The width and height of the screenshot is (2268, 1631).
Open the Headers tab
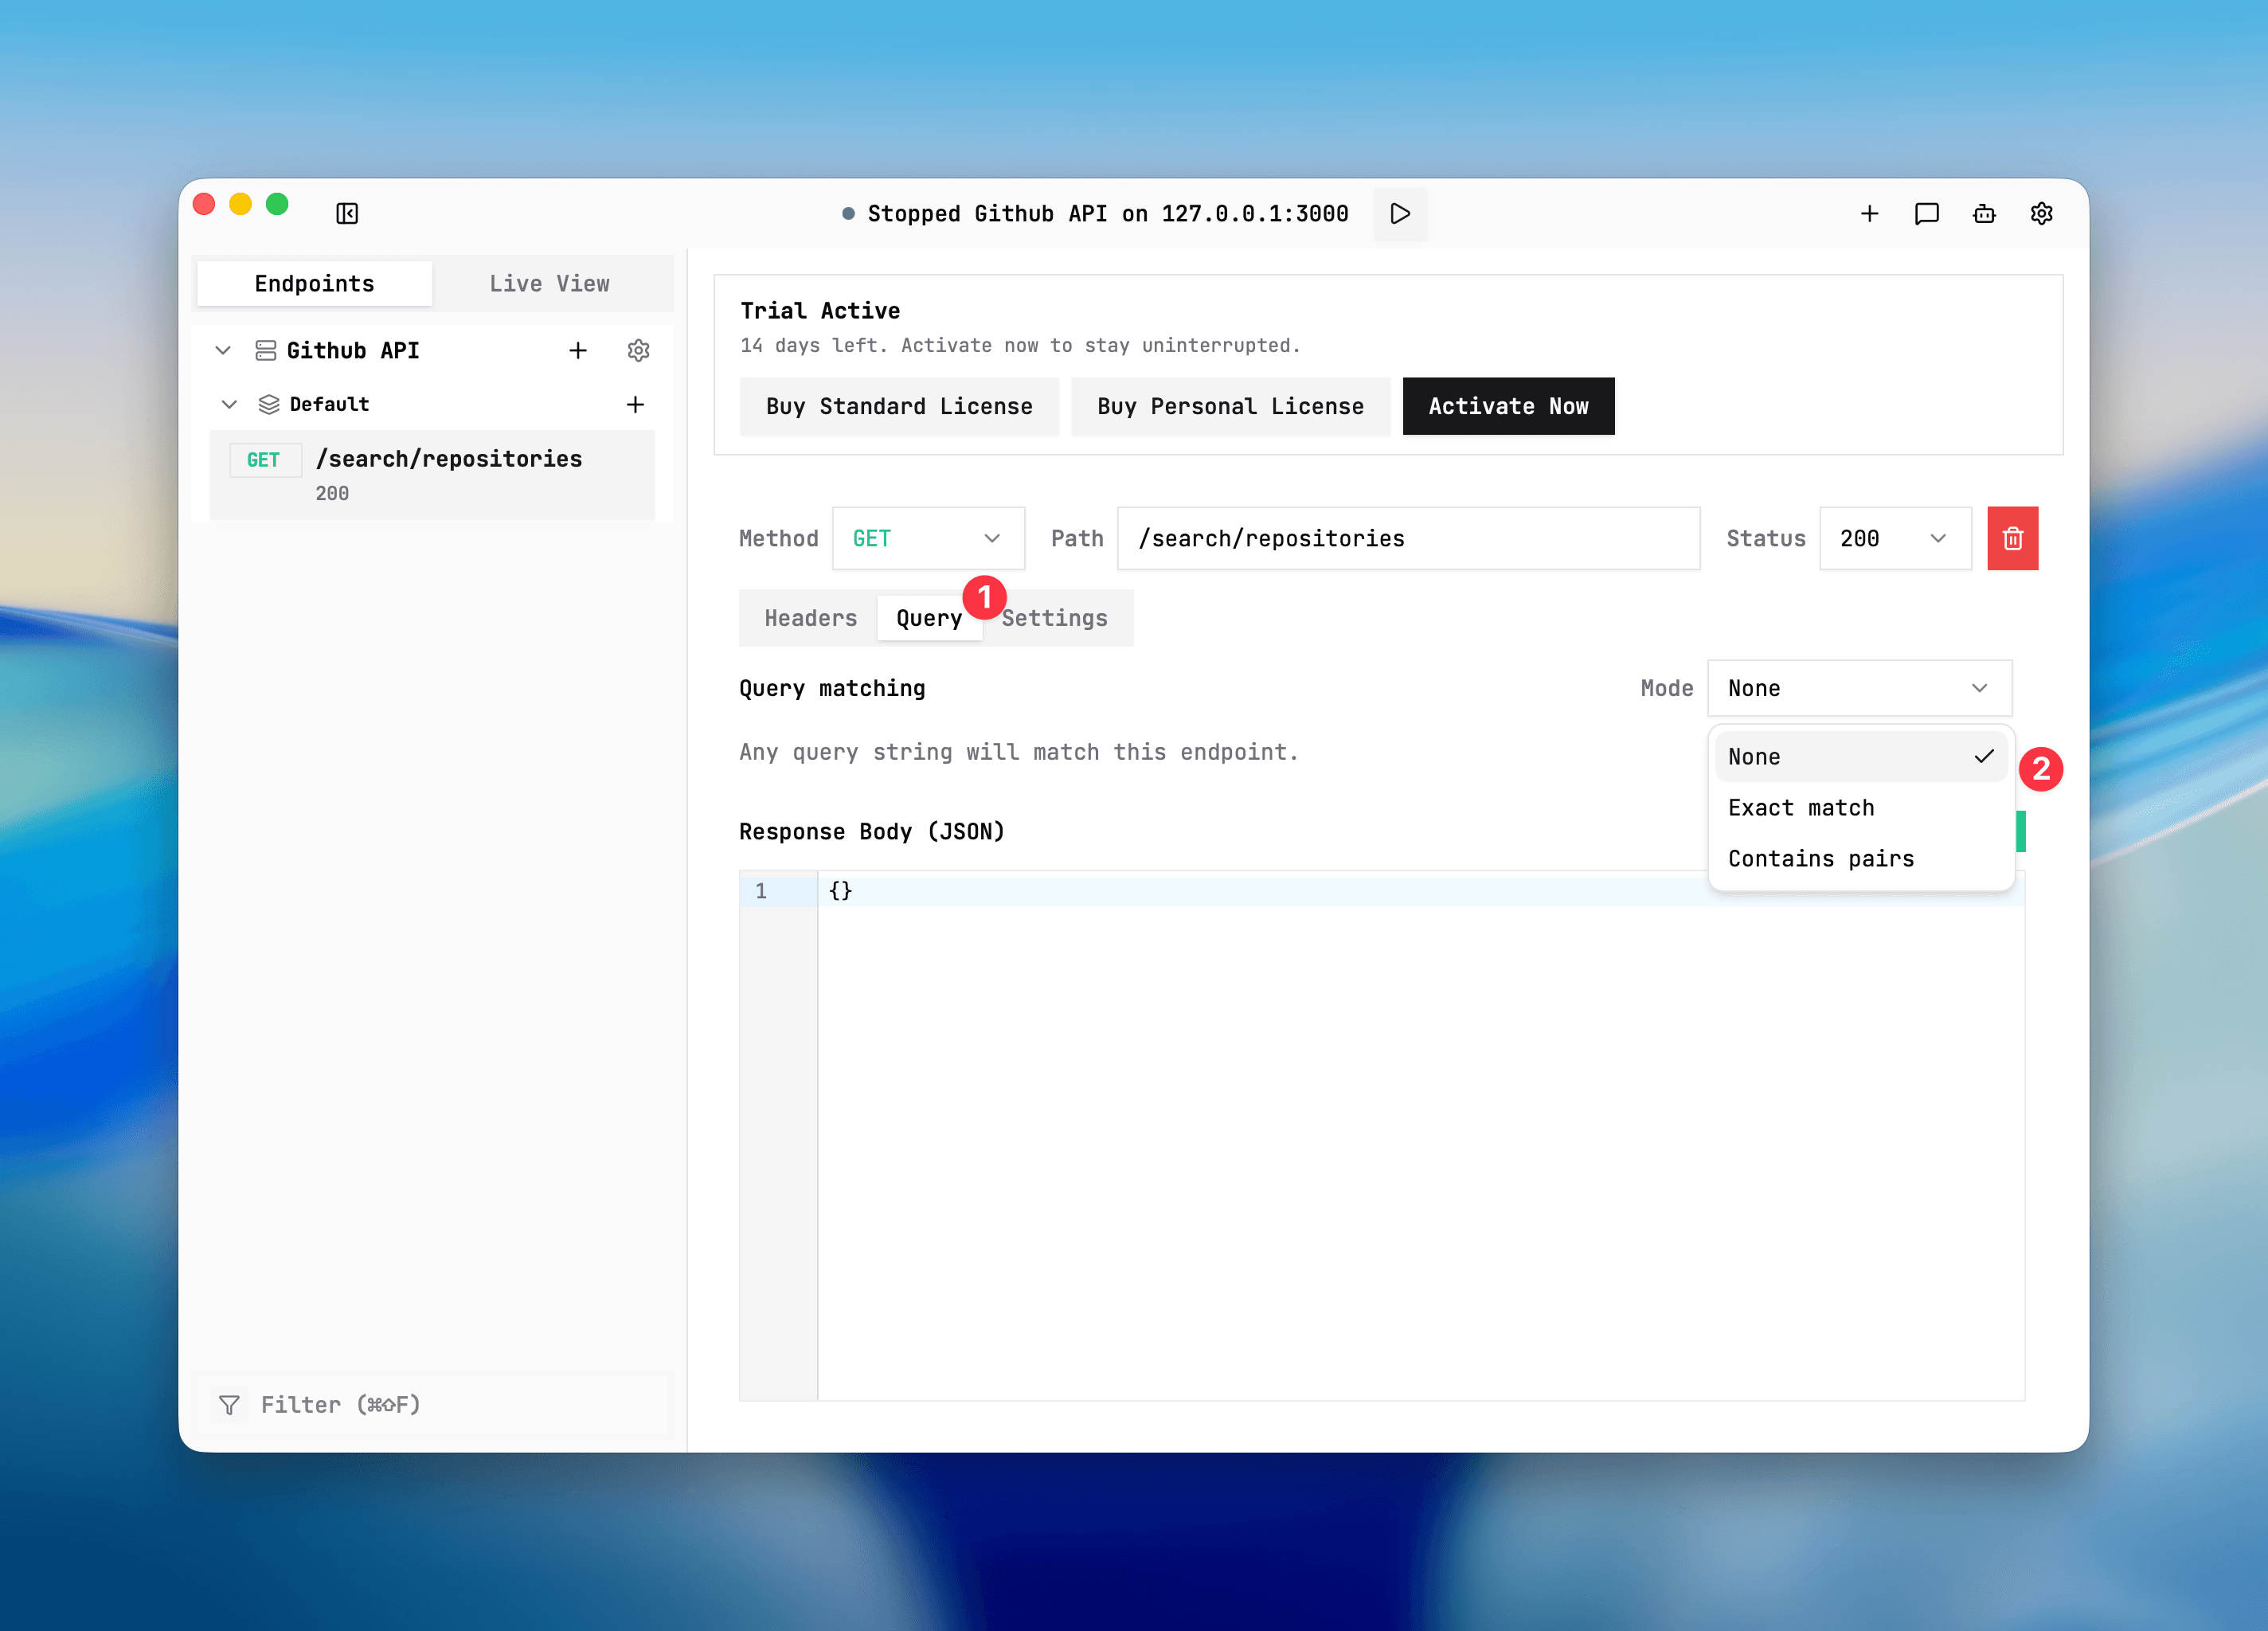[810, 618]
